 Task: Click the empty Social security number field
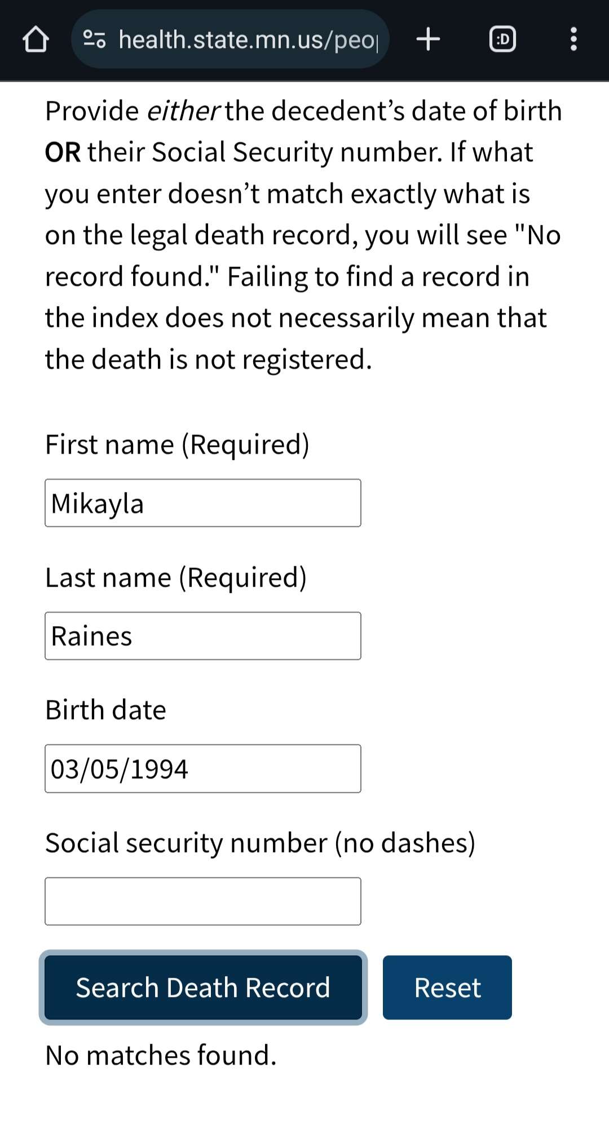pos(203,901)
